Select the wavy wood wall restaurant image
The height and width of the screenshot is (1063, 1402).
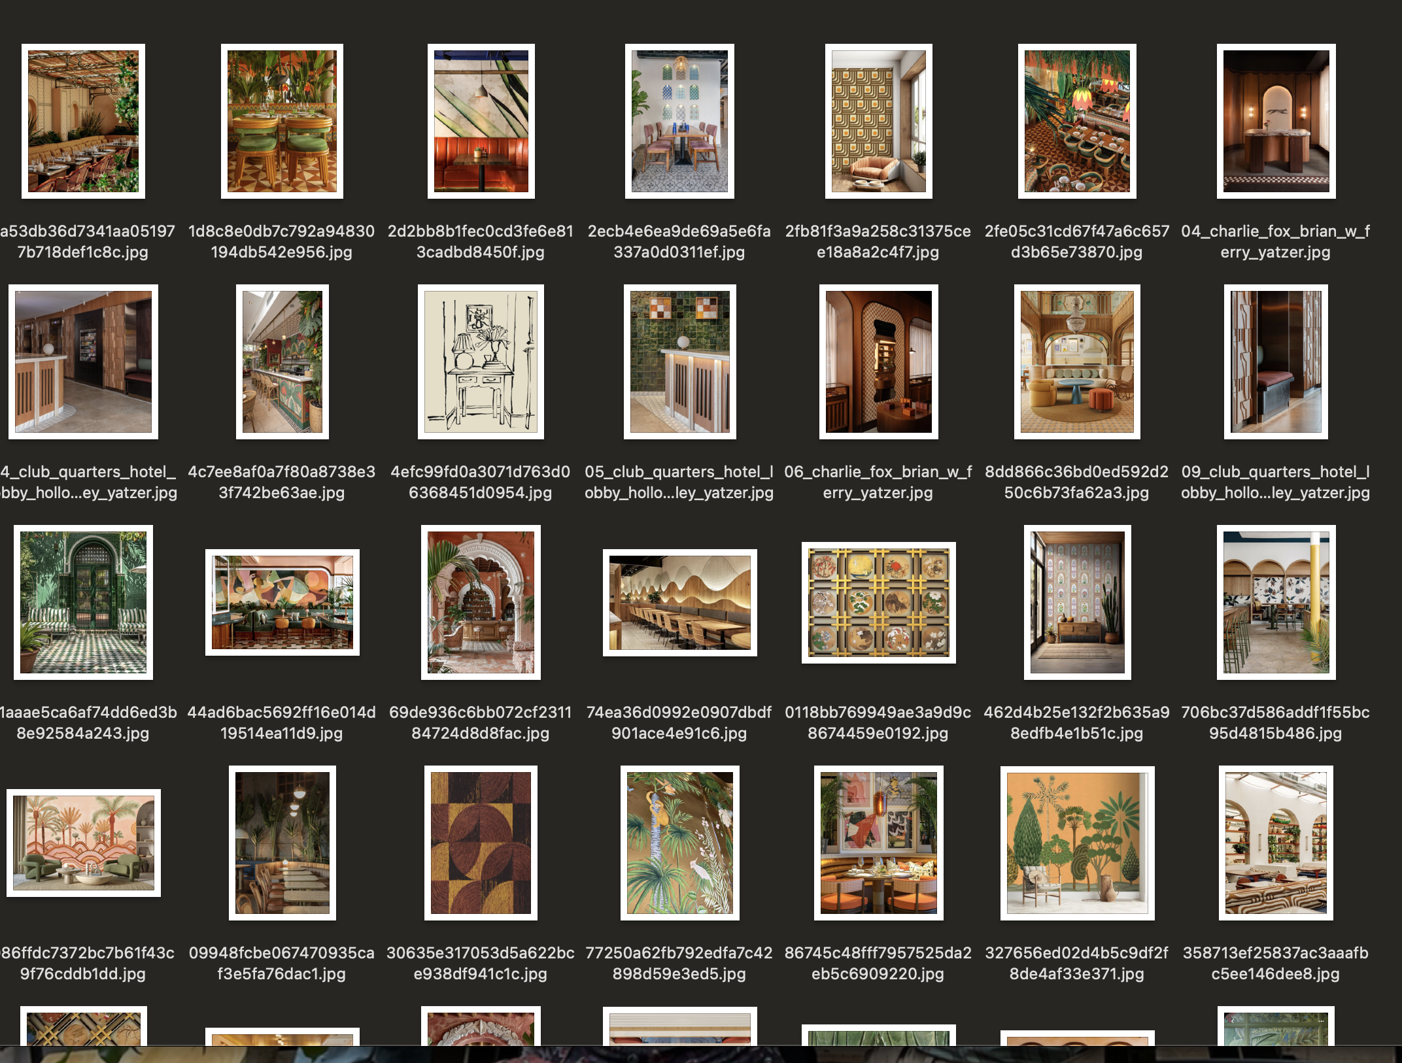679,602
